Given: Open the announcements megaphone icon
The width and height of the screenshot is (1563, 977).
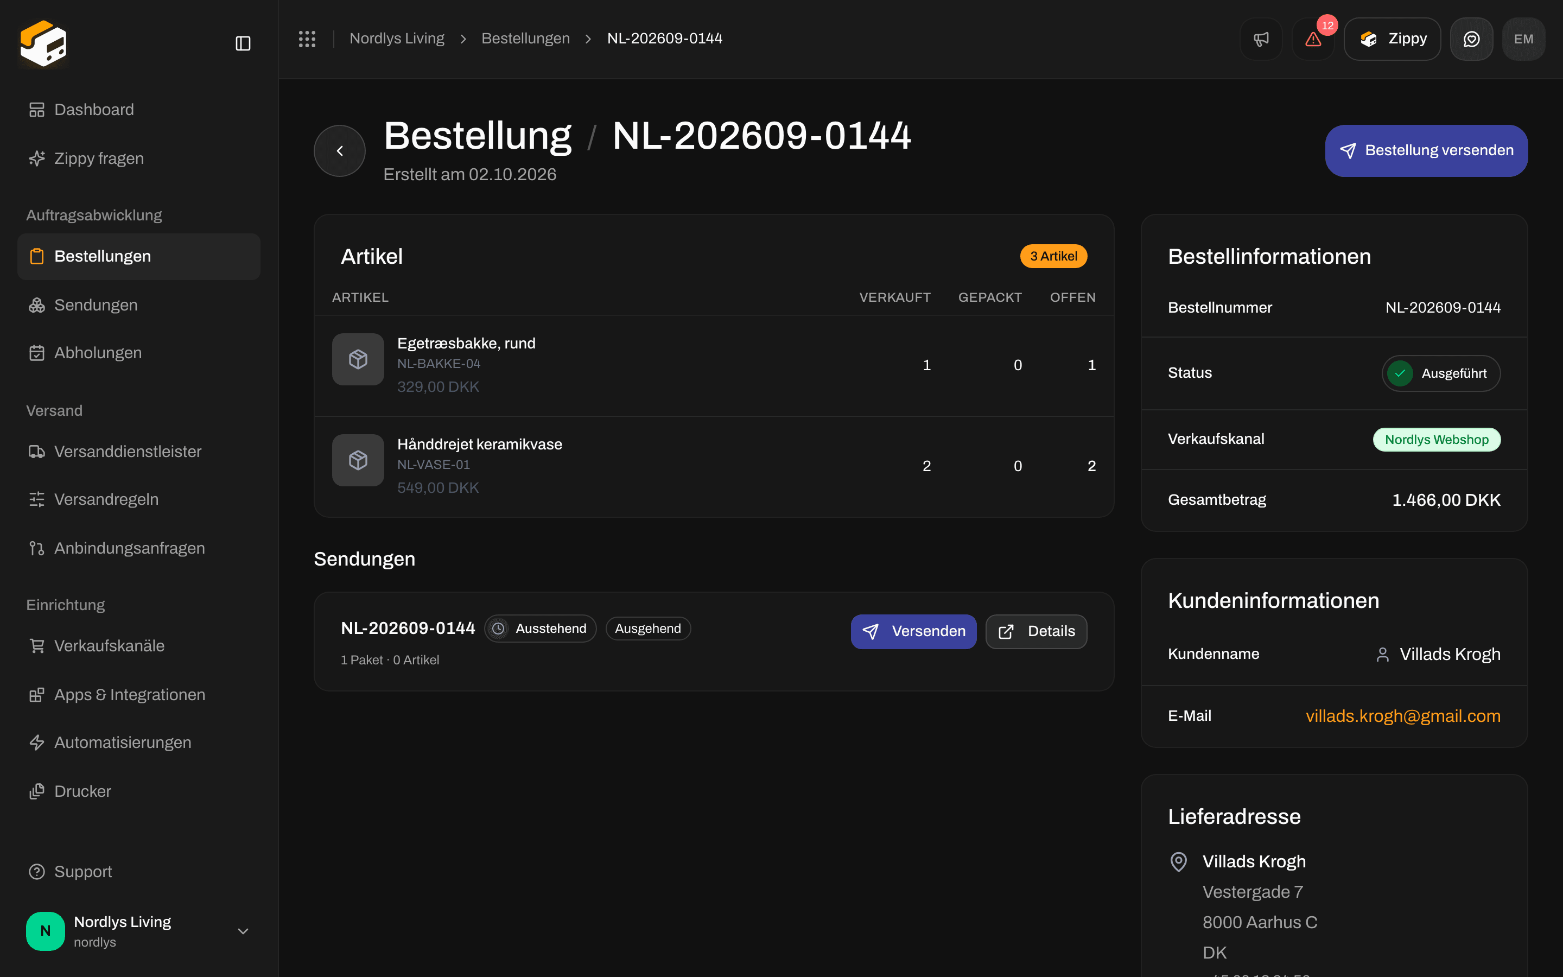Looking at the screenshot, I should click(1261, 39).
